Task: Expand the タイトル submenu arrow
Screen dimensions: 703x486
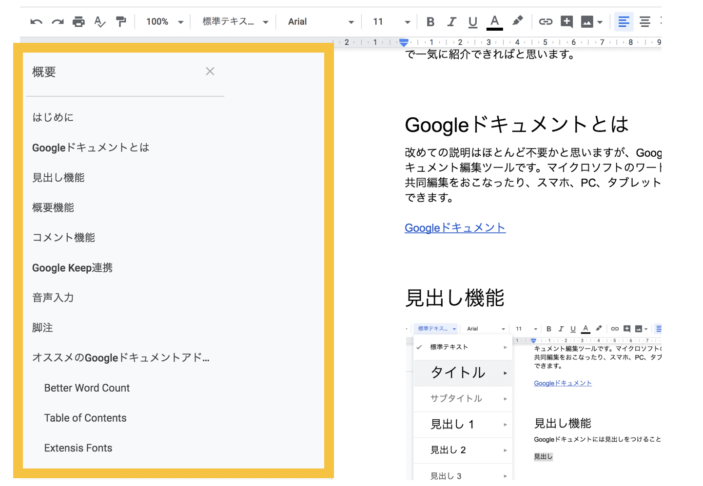Action: [x=505, y=374]
